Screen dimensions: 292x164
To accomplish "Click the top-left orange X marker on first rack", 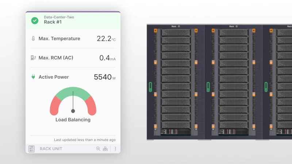I will [x=155, y=31].
